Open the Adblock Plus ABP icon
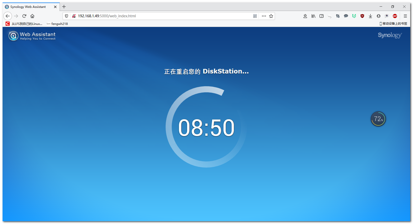 395,16
